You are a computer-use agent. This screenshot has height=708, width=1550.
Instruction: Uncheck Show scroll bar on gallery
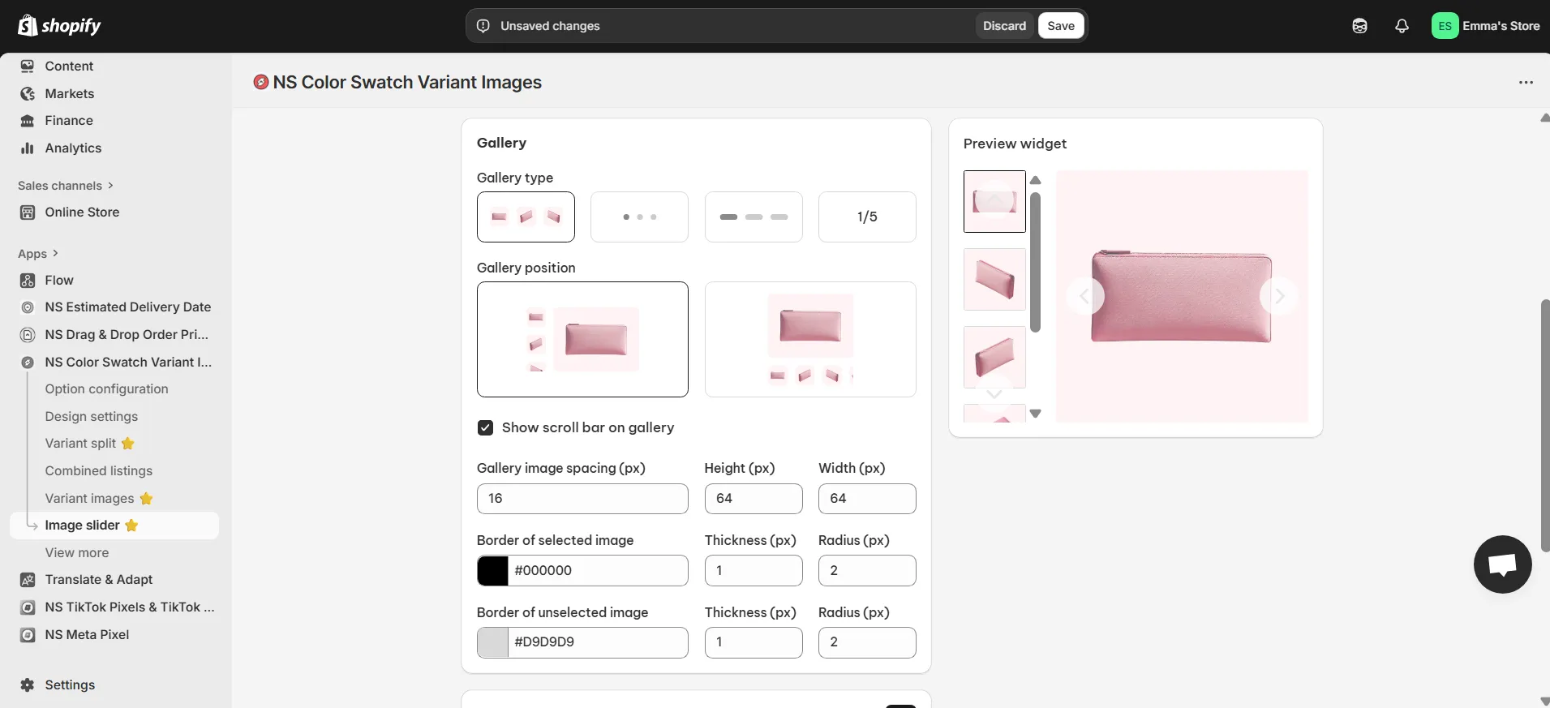point(486,428)
